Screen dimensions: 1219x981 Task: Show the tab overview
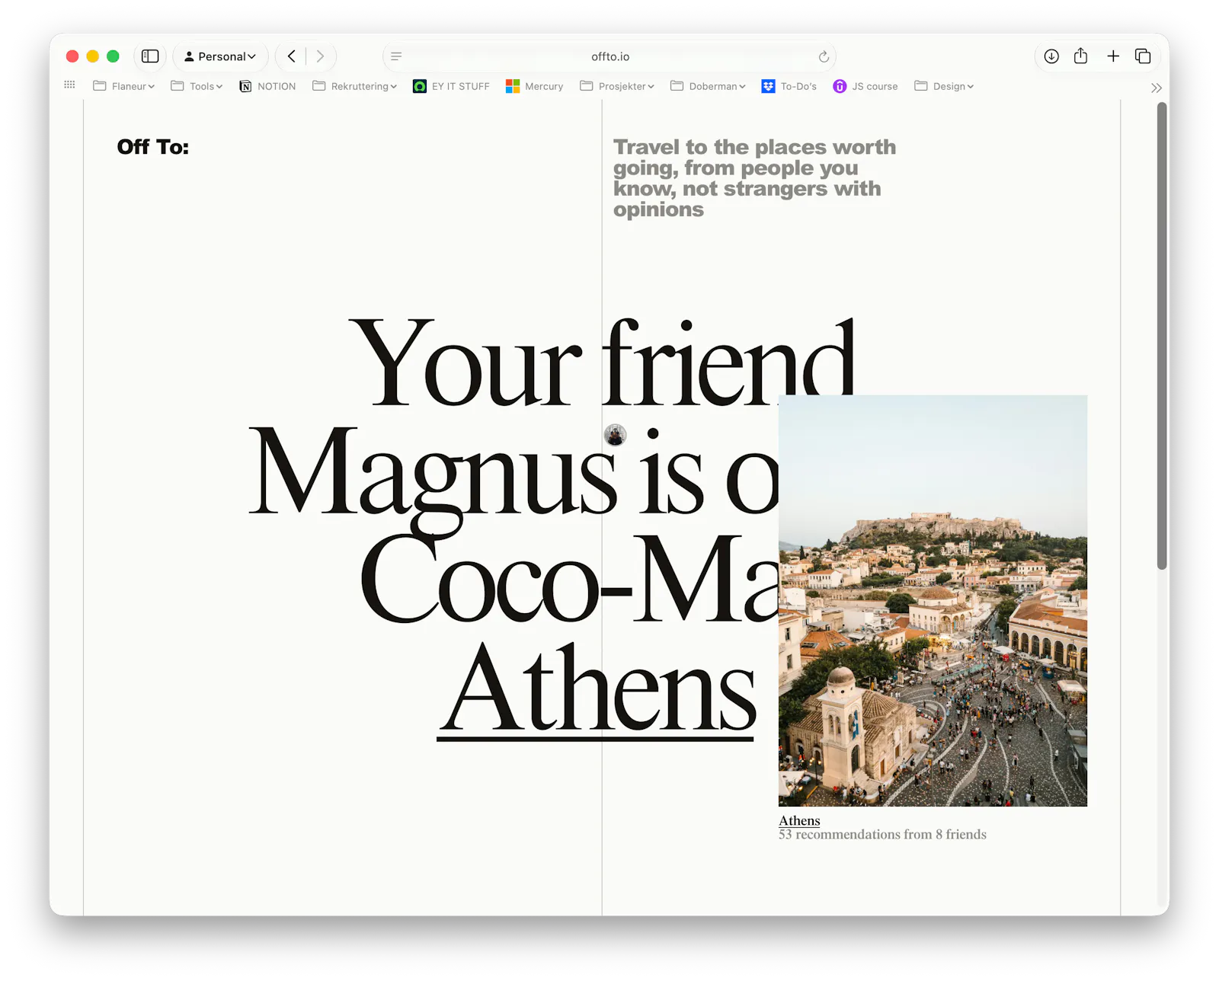(1143, 56)
